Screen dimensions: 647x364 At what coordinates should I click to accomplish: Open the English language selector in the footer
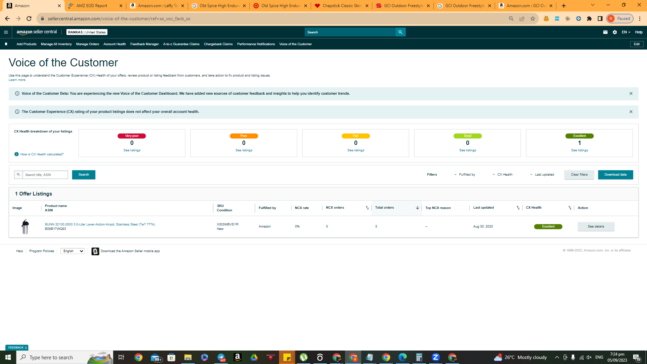pos(72,251)
